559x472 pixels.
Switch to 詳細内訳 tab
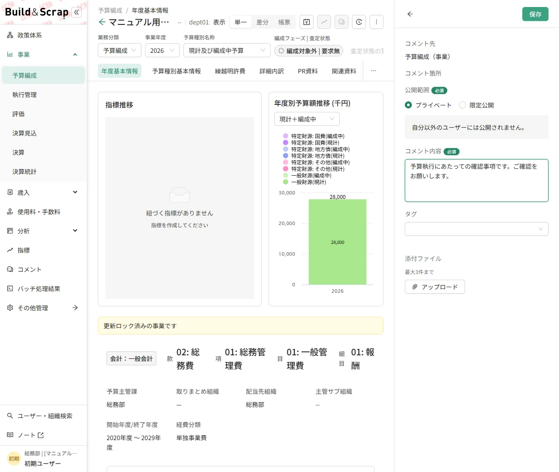click(272, 71)
